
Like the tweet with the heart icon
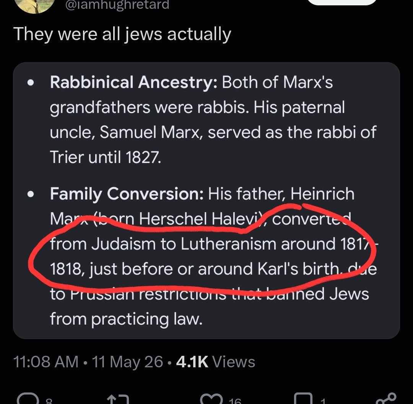pos(212,399)
